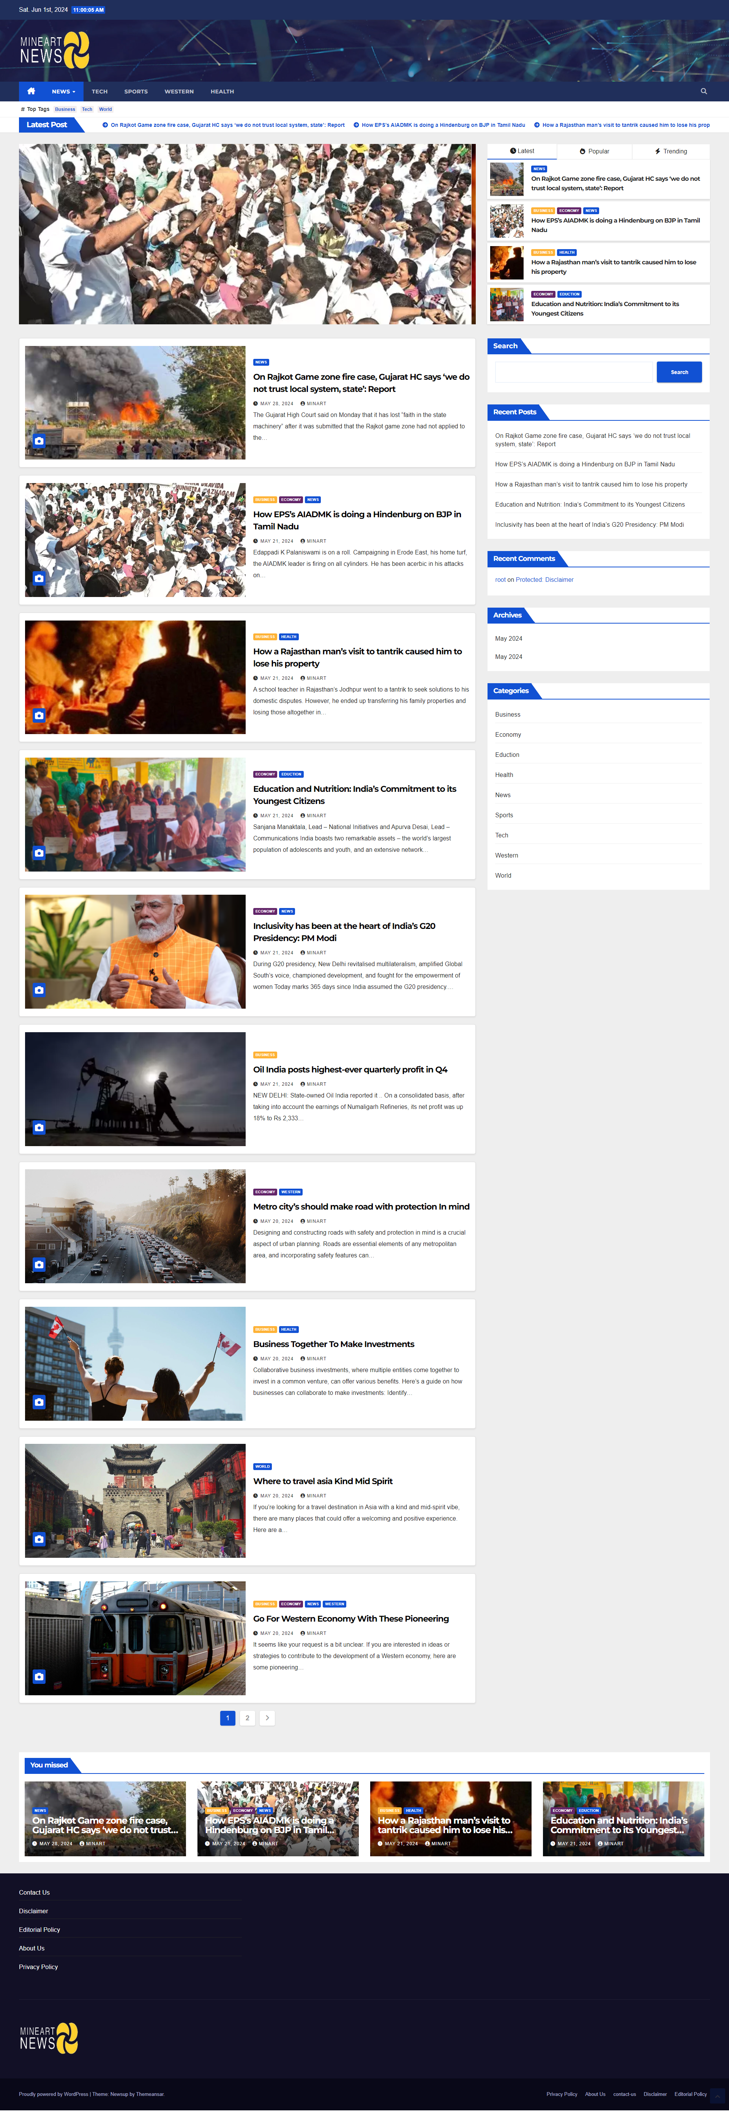Viewport: 729px width, 2113px height.
Task: Click the home icon in navigation bar
Action: [31, 91]
